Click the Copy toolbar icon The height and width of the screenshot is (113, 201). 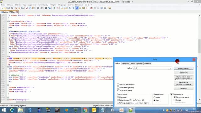(x=30, y=8)
